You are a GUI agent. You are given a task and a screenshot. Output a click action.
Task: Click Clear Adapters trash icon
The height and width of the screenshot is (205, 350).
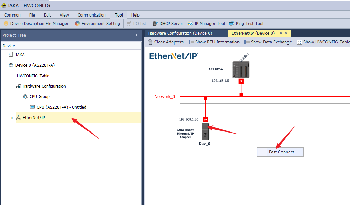click(x=151, y=42)
